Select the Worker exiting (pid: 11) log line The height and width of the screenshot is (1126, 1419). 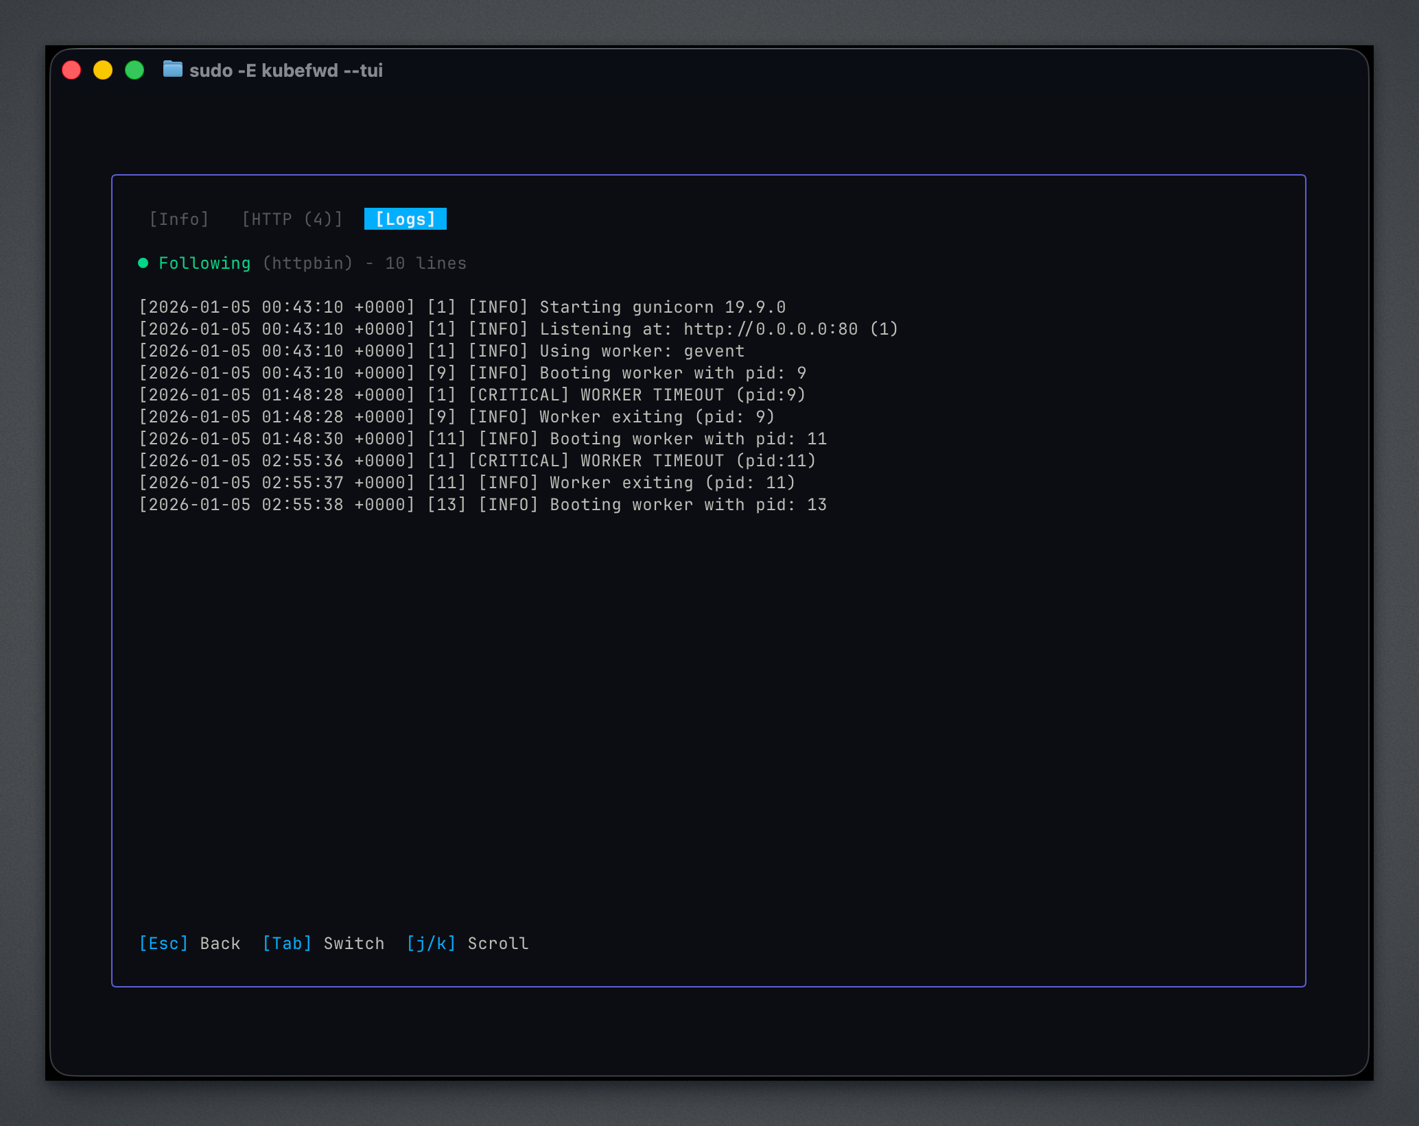coord(467,482)
